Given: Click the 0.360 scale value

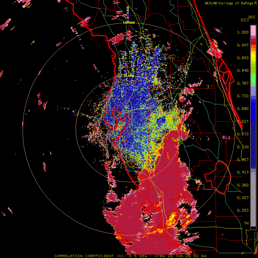Looking at the screenshot, I should 243,185.
